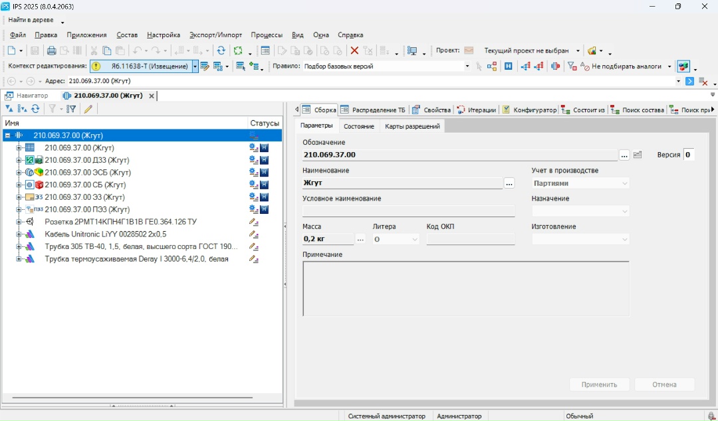Screen dimensions: 718x421
Task: Collapse the root 210.069.37.00 (Жгут) node
Action: pos(7,135)
